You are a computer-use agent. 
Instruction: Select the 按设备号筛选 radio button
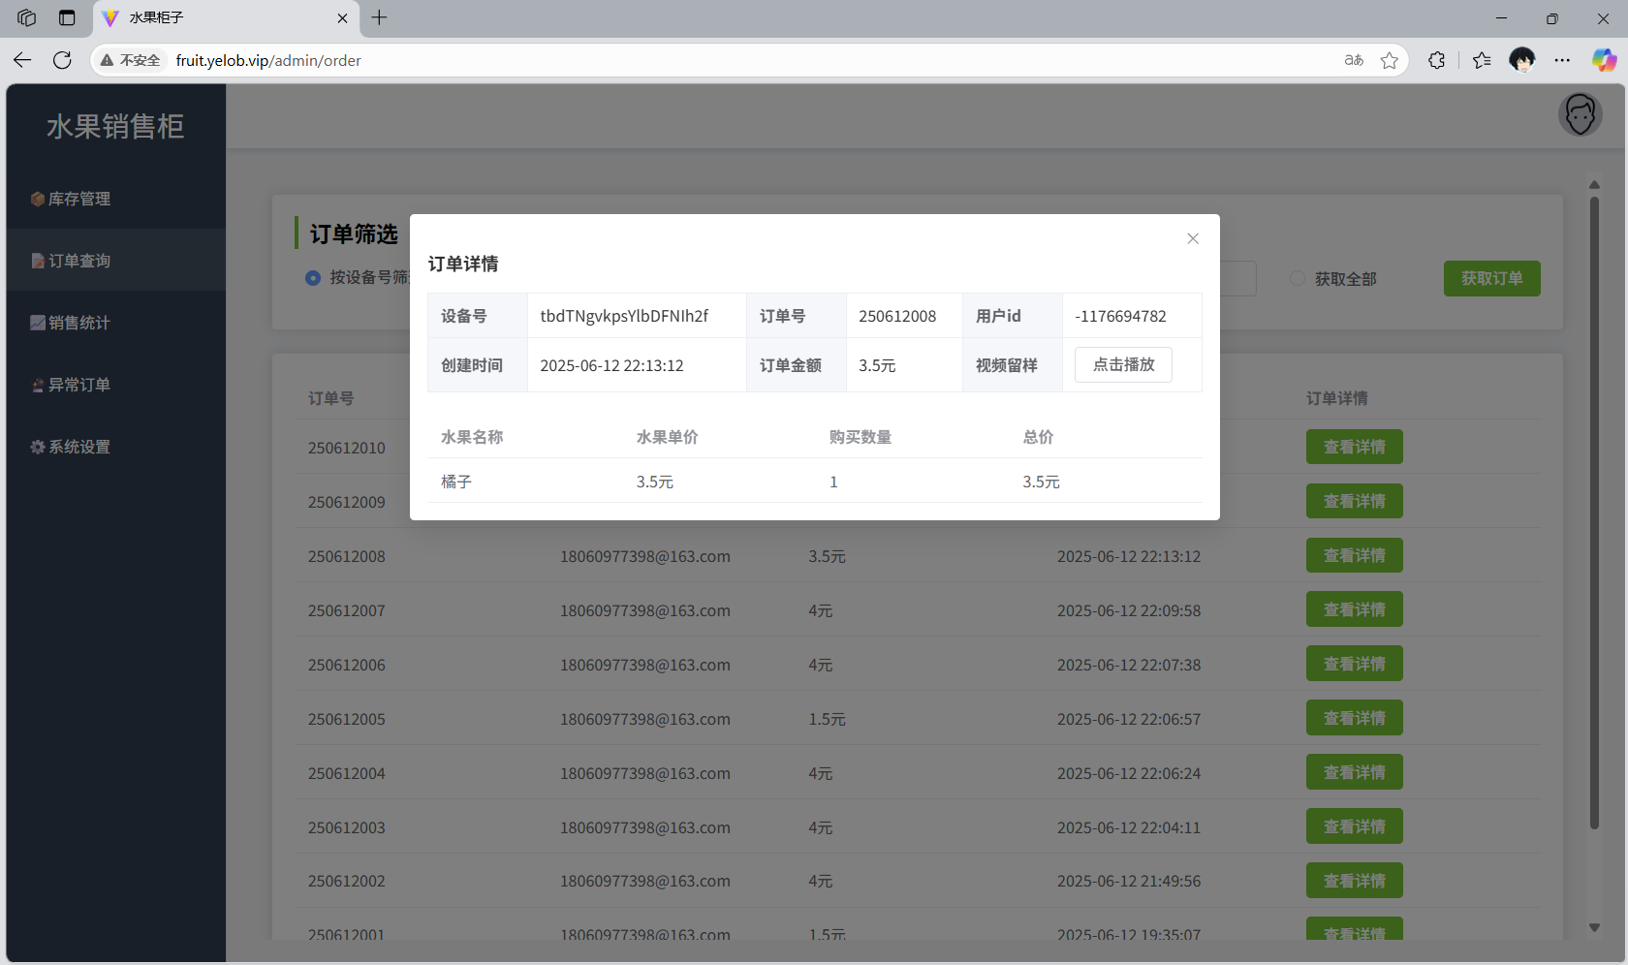[313, 278]
